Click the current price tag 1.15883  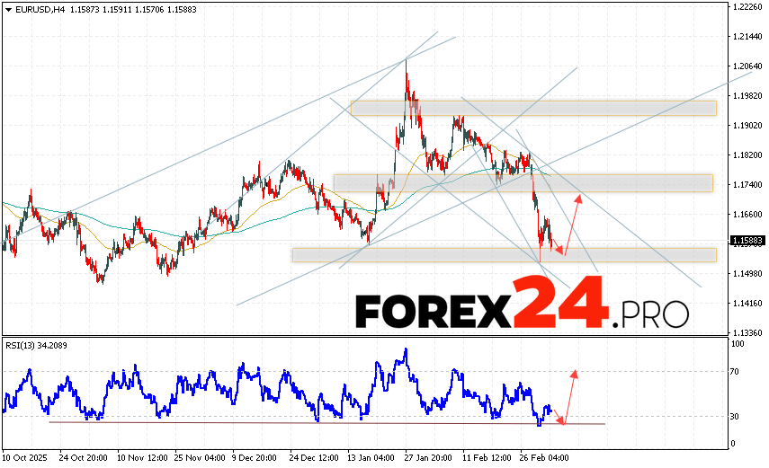click(746, 241)
